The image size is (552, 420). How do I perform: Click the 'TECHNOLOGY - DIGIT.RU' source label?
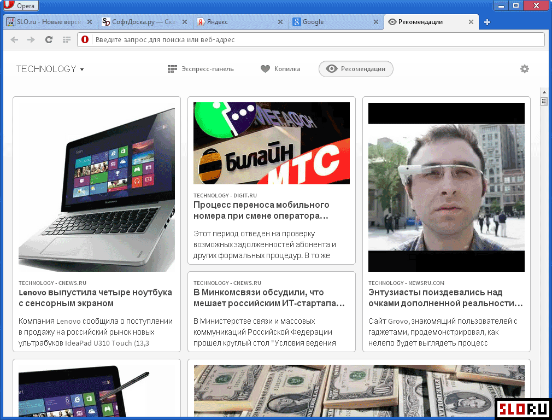(x=225, y=196)
